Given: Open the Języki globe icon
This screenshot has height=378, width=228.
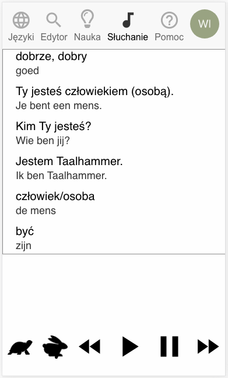Looking at the screenshot, I should click(x=21, y=20).
